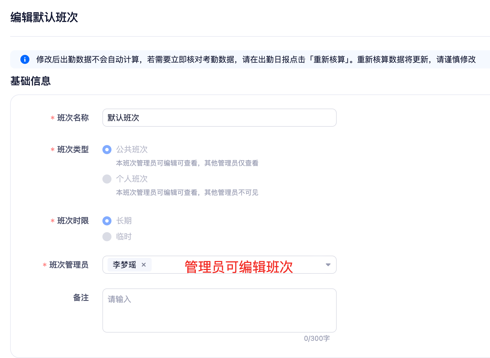Viewport: 490px width, 358px height.
Task: Click the 班次名称 text input field
Action: [219, 118]
